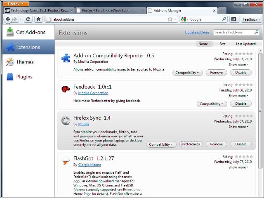Viewport: 264px width, 198px height.
Task: Open Giorgio Maone author link
Action: click(90, 165)
